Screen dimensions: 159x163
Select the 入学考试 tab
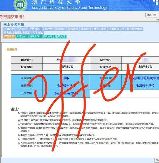point(38,33)
